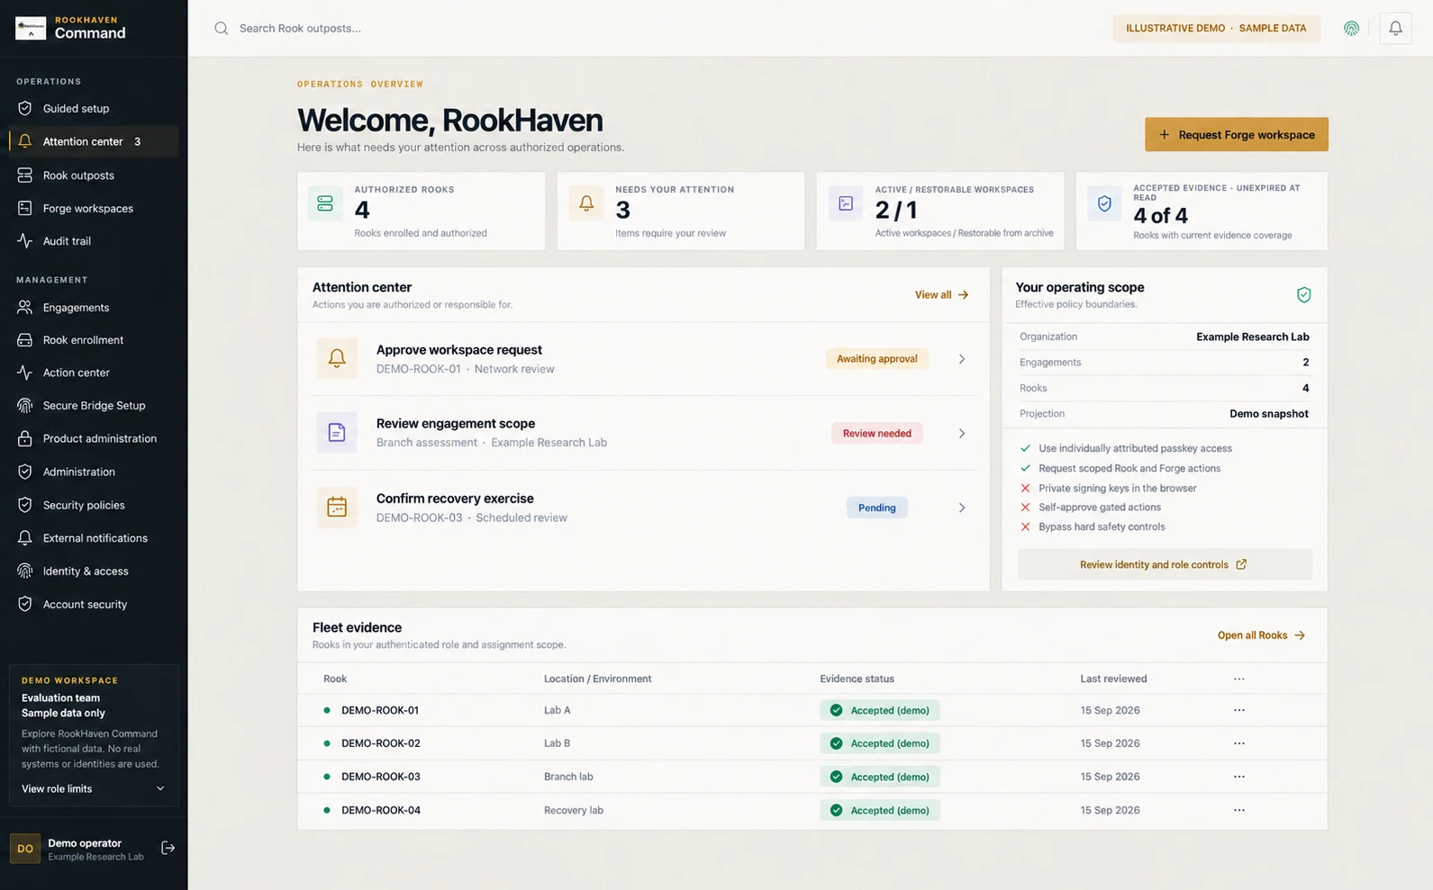
Task: Open the Fleet evidence column options menu
Action: [1239, 679]
